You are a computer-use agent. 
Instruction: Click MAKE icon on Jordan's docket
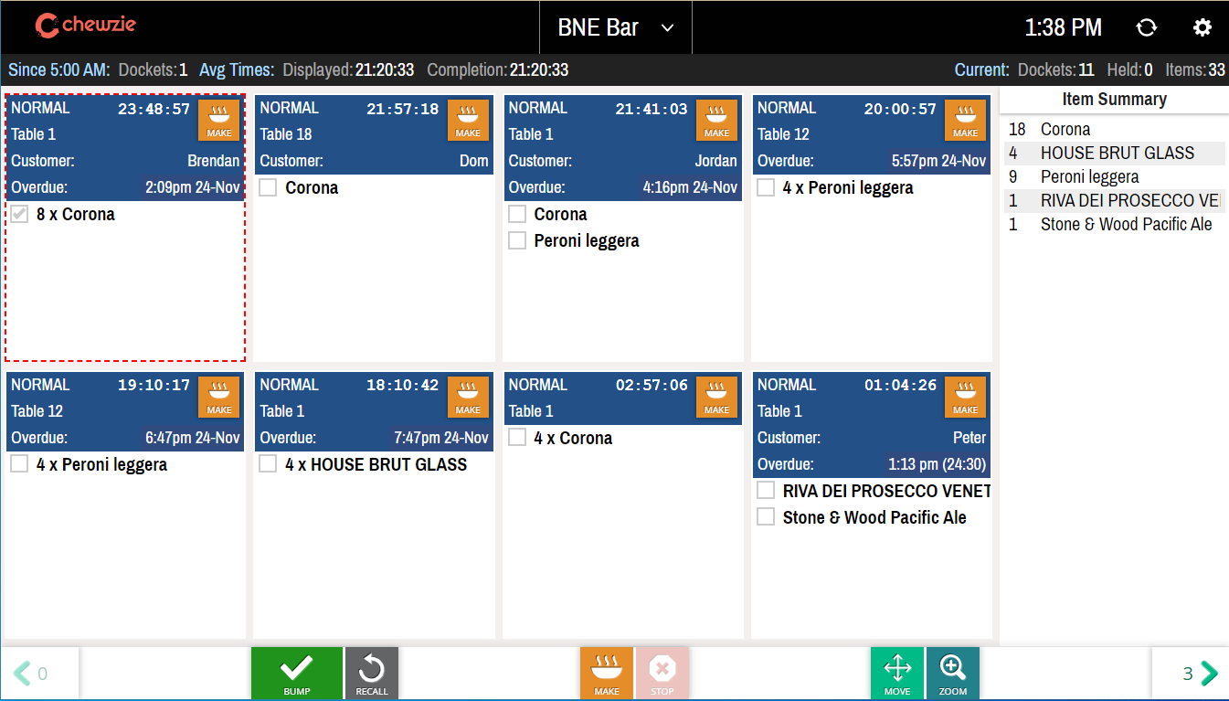coord(716,121)
